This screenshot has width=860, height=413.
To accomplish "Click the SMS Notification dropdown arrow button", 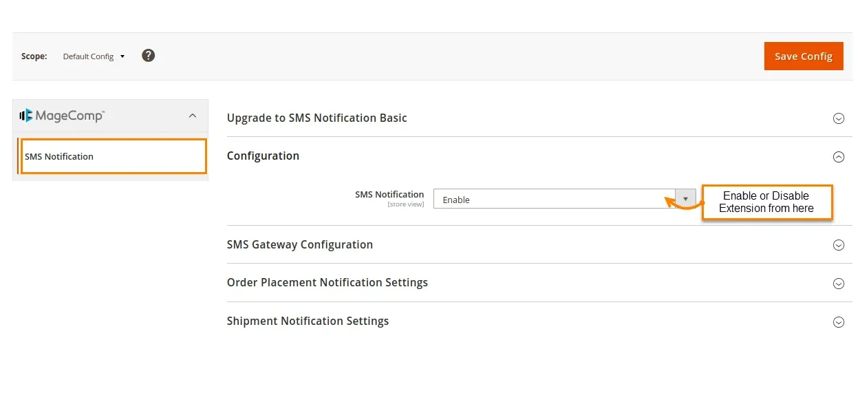I will pos(685,199).
